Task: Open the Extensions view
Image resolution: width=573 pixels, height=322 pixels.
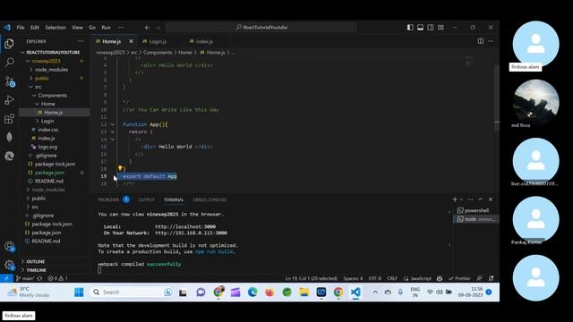Action: click(x=9, y=119)
